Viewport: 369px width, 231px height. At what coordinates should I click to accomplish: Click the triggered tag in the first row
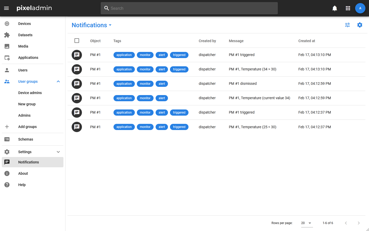tap(179, 55)
